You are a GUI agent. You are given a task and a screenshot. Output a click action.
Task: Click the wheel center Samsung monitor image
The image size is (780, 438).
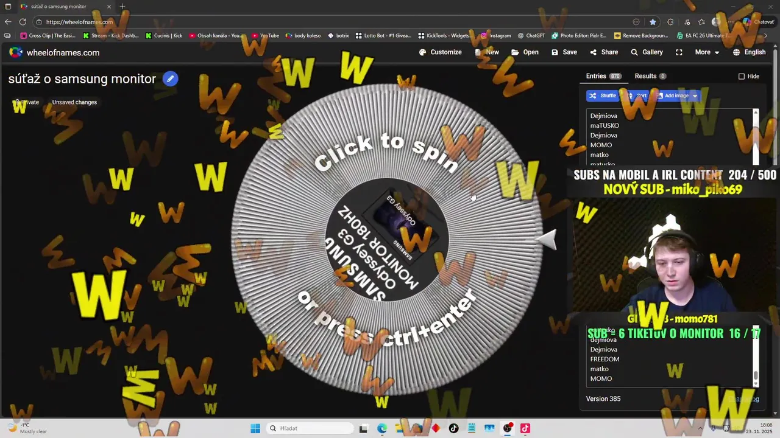pos(388,240)
